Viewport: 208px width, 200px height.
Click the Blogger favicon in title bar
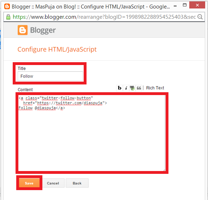coord(7,6)
